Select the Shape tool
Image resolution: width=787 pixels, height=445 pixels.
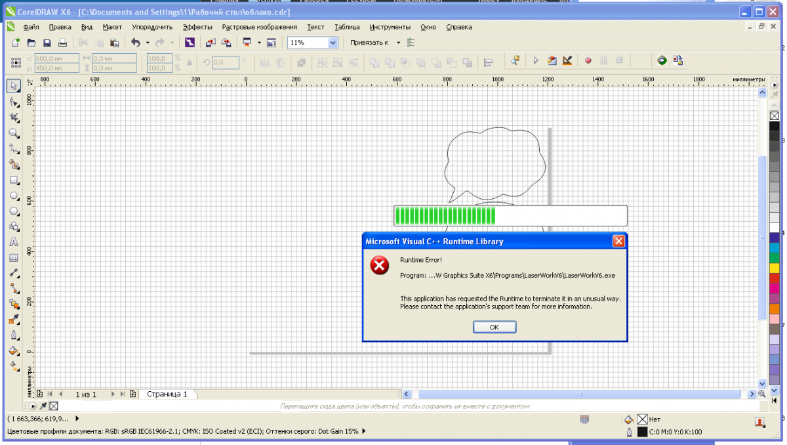click(x=14, y=102)
